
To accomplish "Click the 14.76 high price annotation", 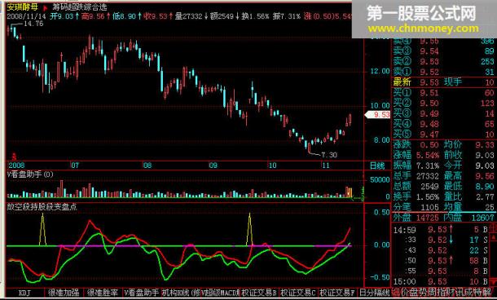I will point(33,24).
